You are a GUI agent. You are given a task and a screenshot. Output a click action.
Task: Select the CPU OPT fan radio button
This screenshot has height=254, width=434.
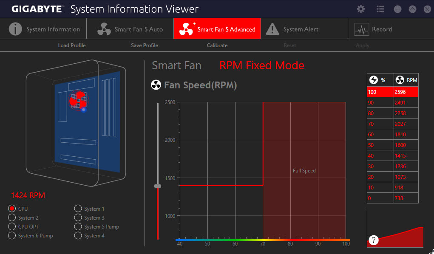pyautogui.click(x=12, y=226)
